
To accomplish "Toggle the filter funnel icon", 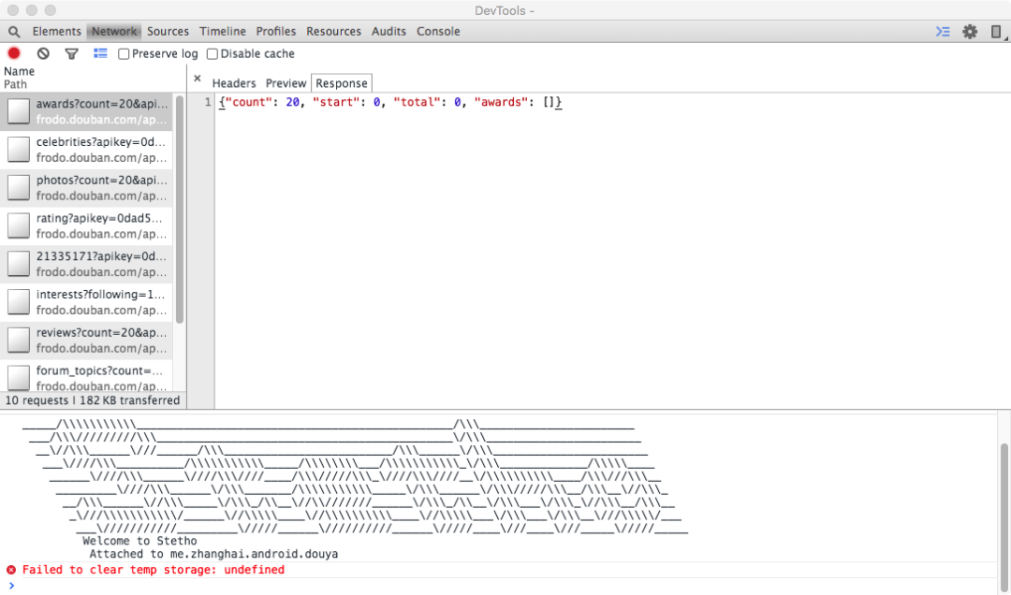I will [x=71, y=54].
